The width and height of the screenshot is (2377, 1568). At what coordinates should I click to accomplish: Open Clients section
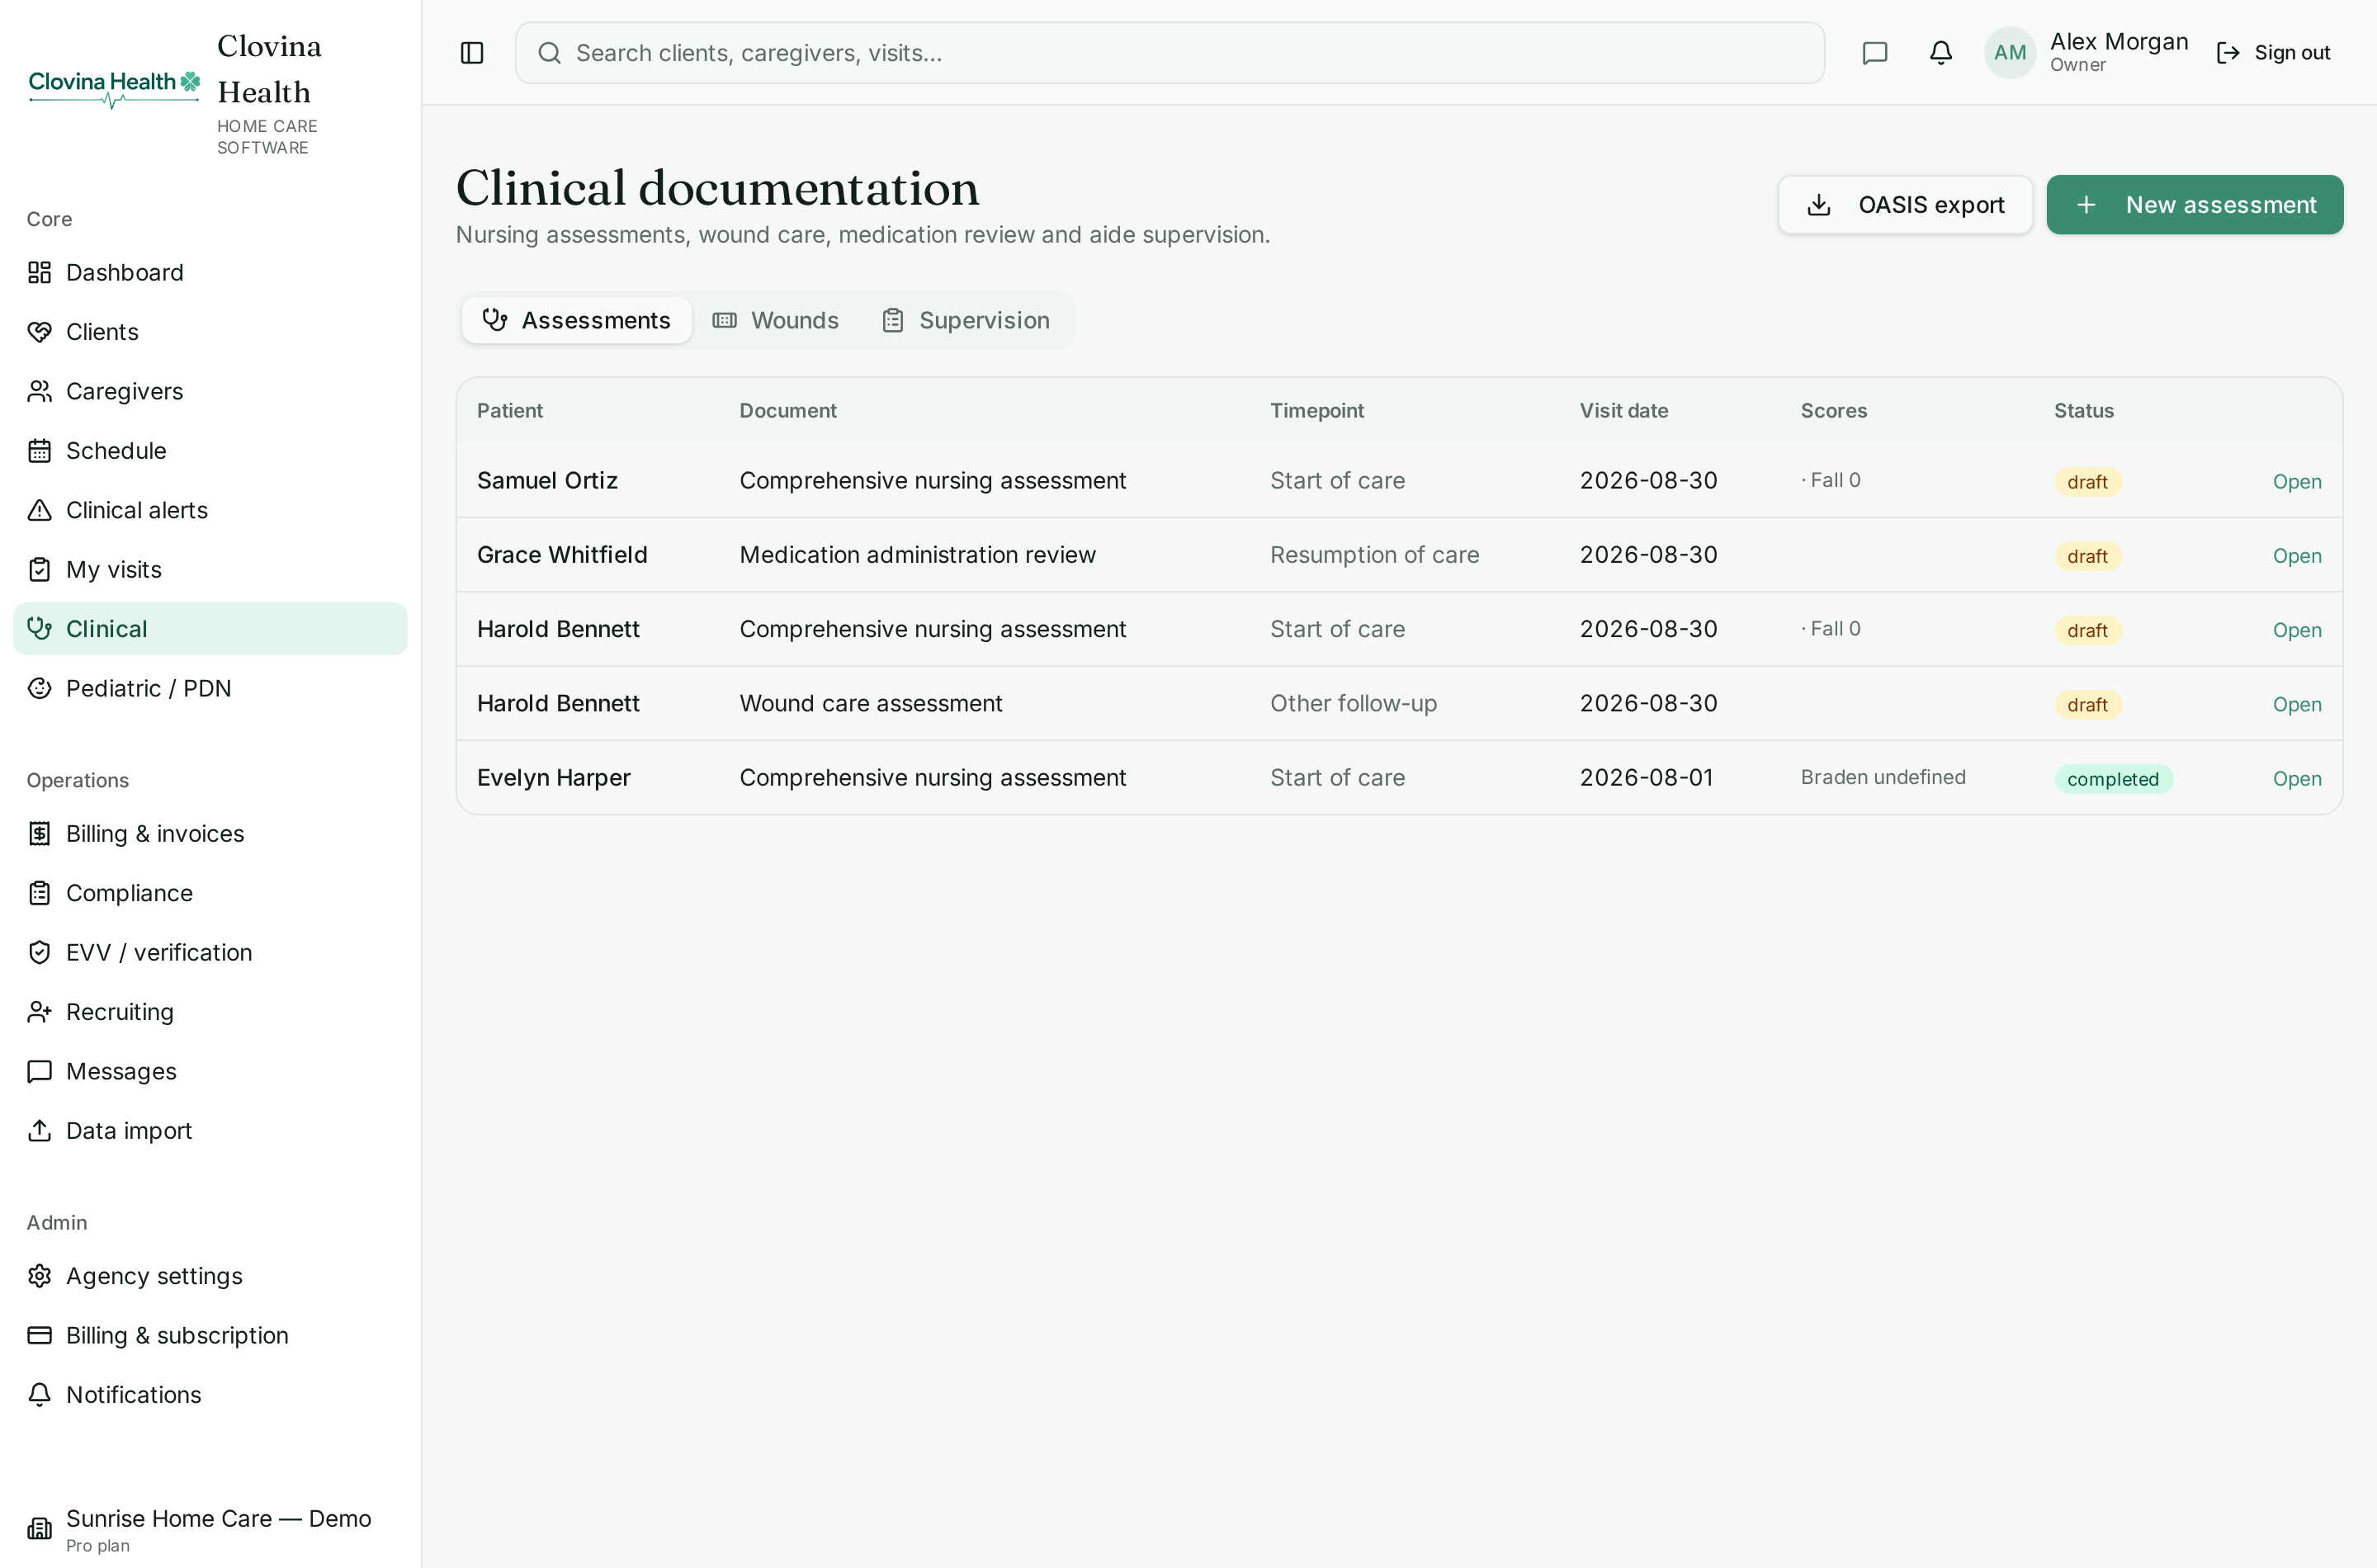210,332
